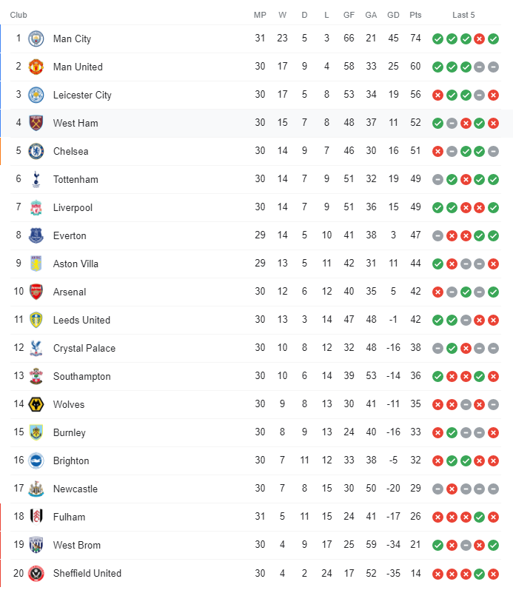The image size is (513, 593).
Task: Click the Leicester City badge icon
Action: tap(36, 95)
